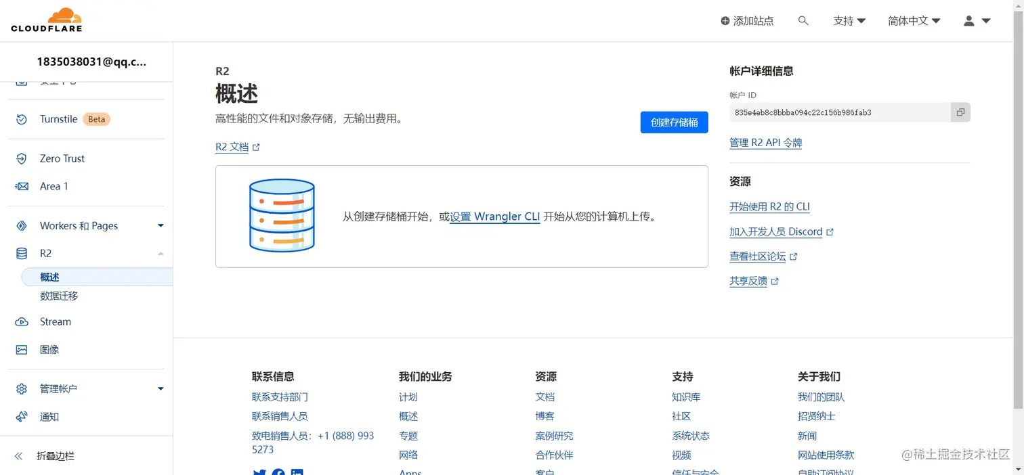The image size is (1024, 475).
Task: Click the 创建存储桶 button
Action: pos(674,122)
